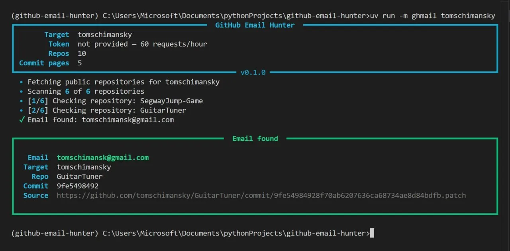This screenshot has height=251, width=510.
Task: Click the 'Token' label in the top panel
Action: point(59,44)
